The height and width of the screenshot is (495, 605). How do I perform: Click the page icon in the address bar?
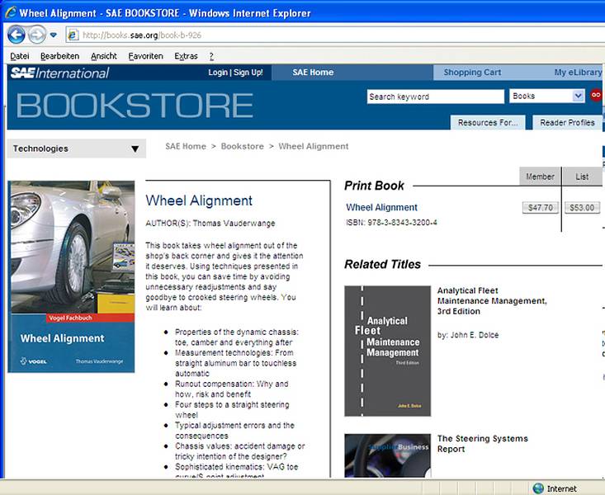[x=73, y=35]
